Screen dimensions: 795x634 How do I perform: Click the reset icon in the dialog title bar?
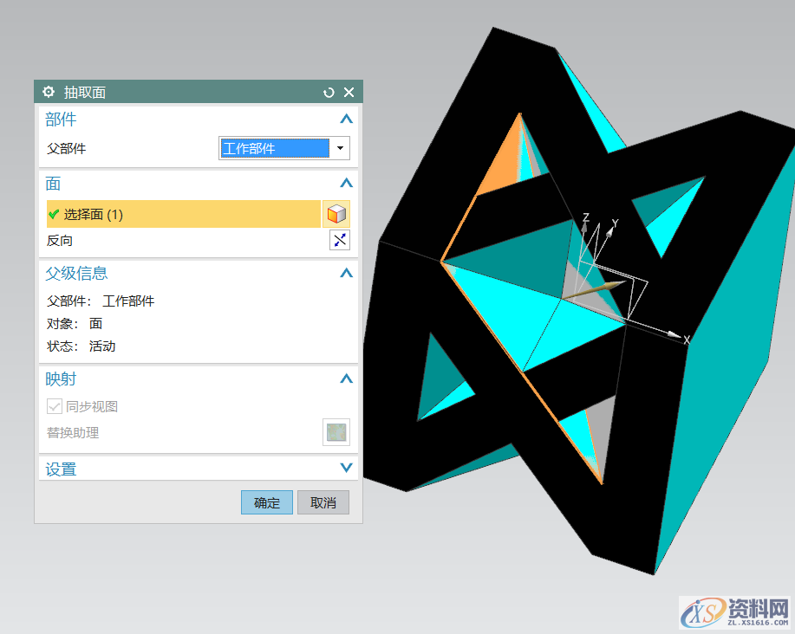[x=329, y=92]
